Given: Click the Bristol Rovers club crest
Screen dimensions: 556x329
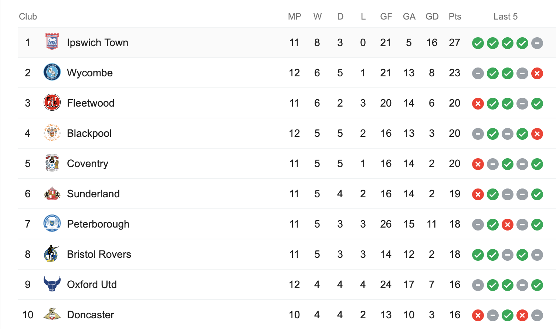Looking at the screenshot, I should (52, 254).
